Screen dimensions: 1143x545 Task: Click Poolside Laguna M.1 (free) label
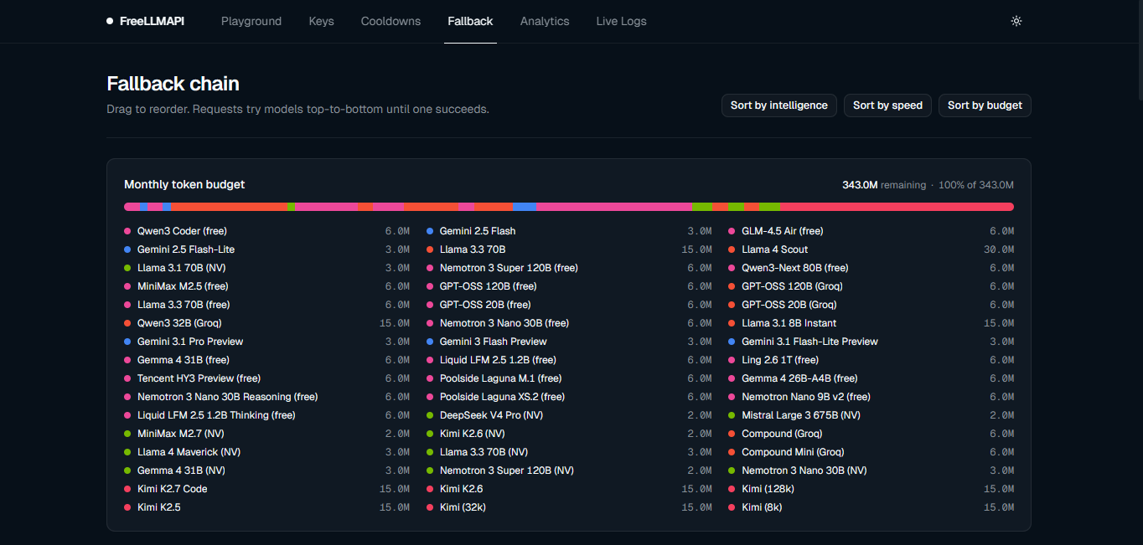coord(500,378)
